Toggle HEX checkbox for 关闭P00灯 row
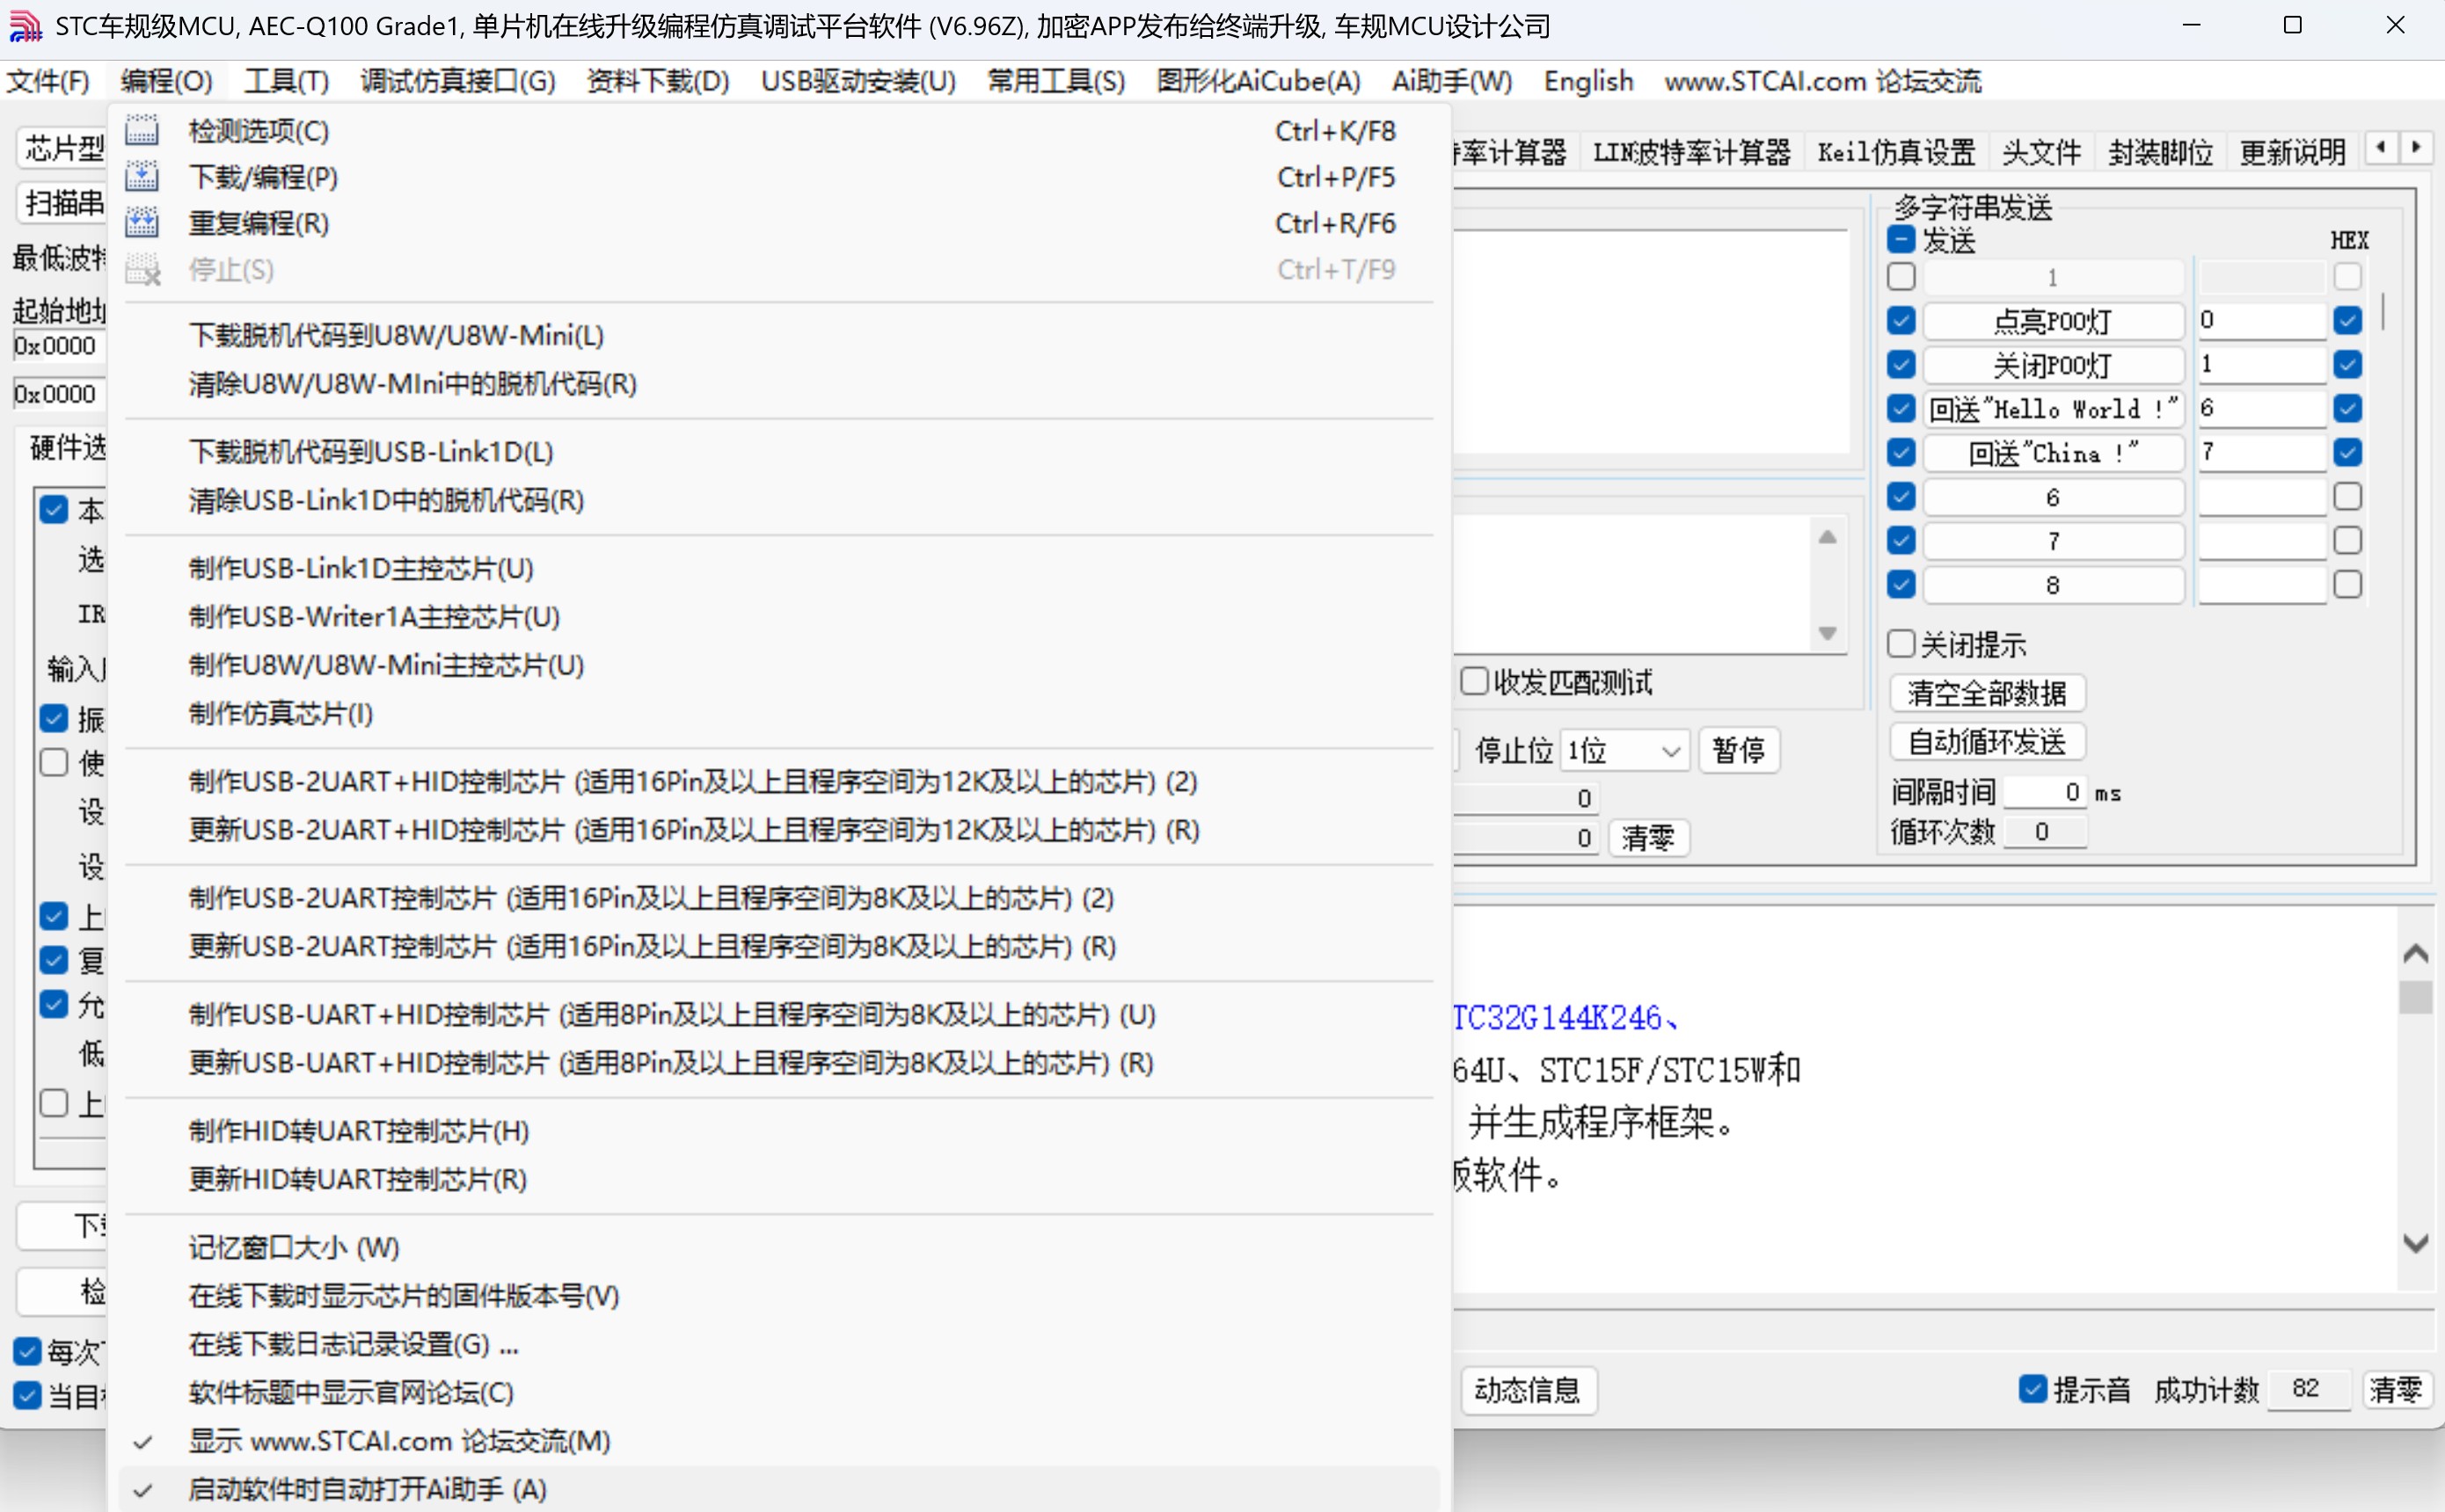This screenshot has width=2445, height=1512. 2347,364
